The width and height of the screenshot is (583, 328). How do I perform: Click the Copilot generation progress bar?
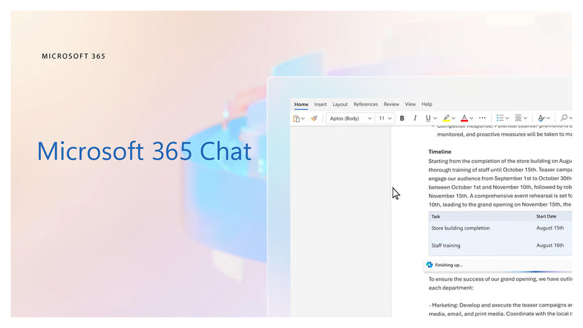[x=498, y=272]
